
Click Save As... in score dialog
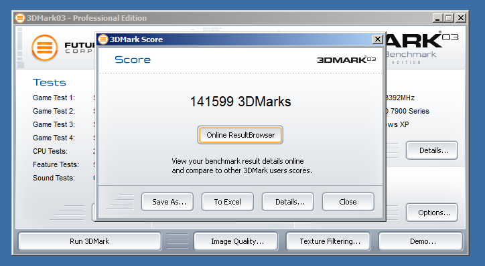167,202
